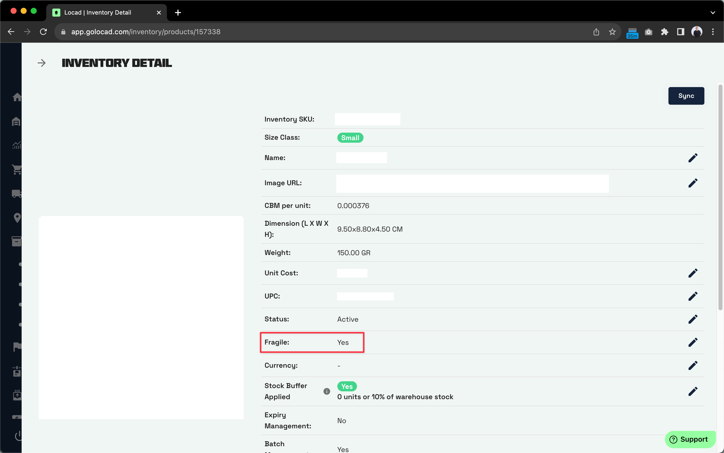
Task: Open Chrome's three-dot menu
Action: coord(713,32)
